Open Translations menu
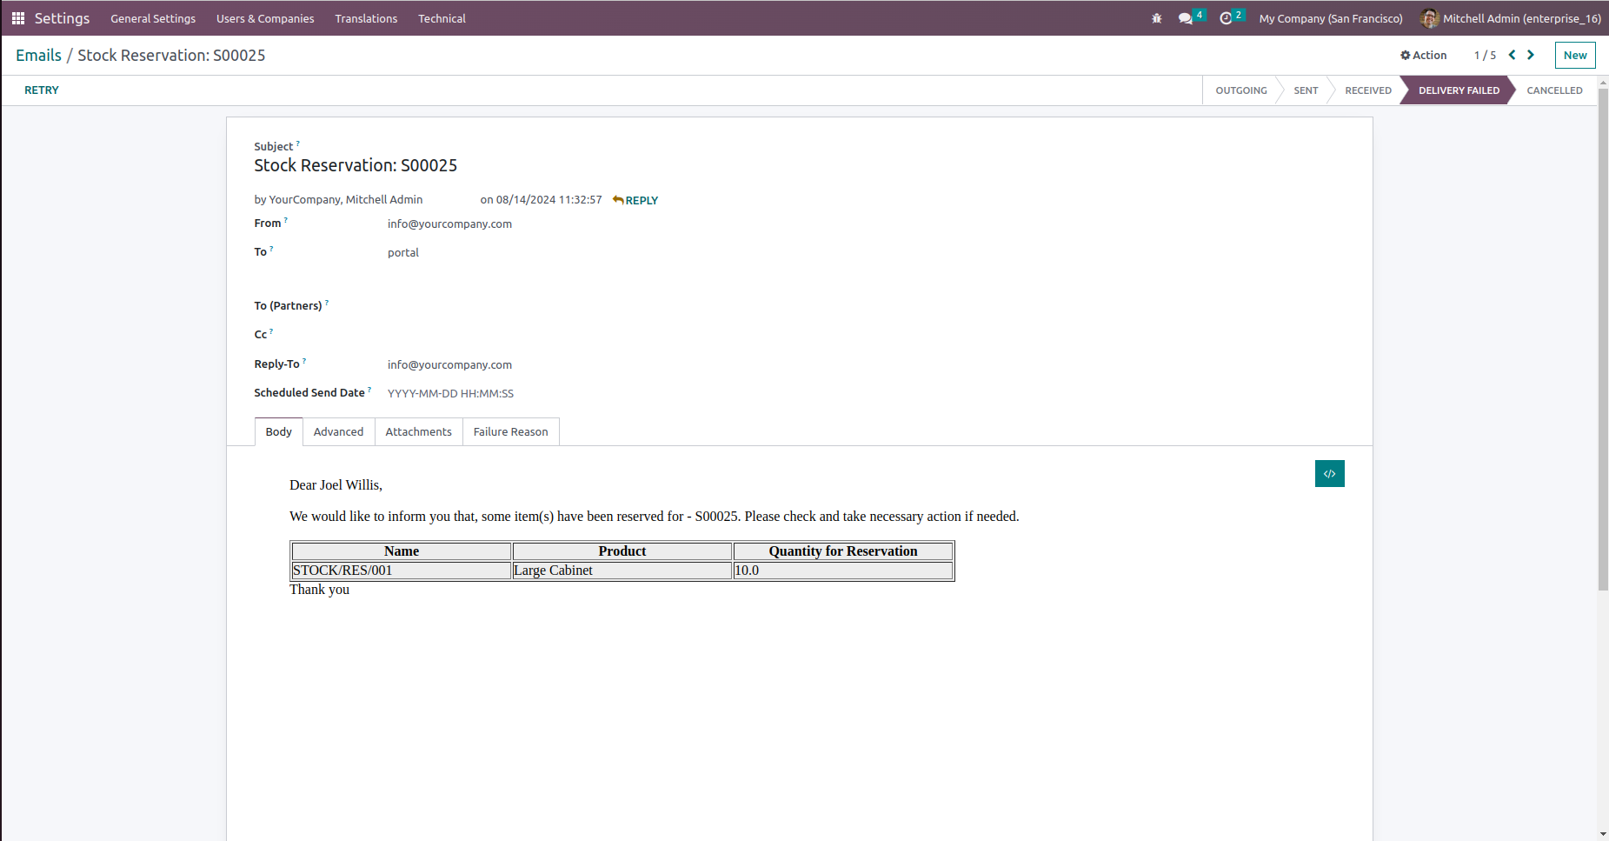Screen dimensions: 1609x841 pos(366,18)
